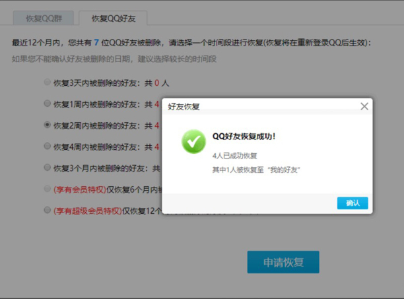Click the hint 如果您不能确认好友被删除的日期 text

tap(114, 59)
